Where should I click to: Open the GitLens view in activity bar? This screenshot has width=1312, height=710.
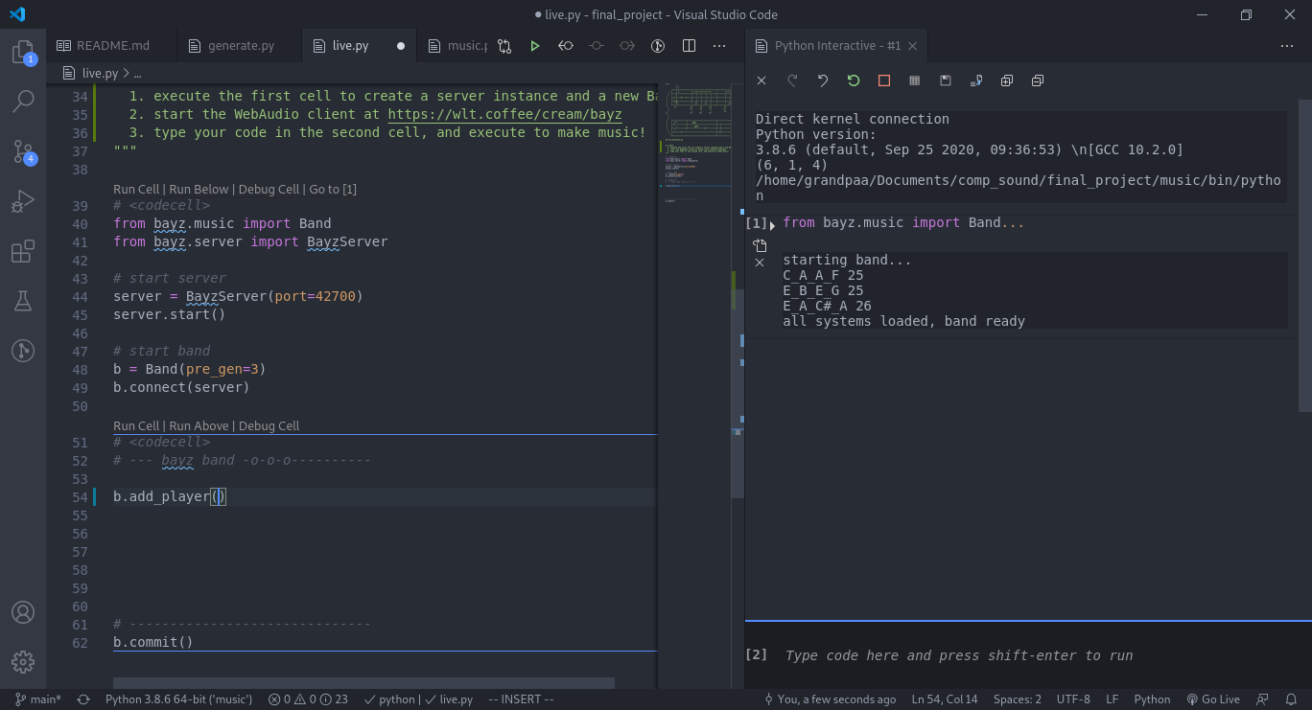pyautogui.click(x=23, y=351)
